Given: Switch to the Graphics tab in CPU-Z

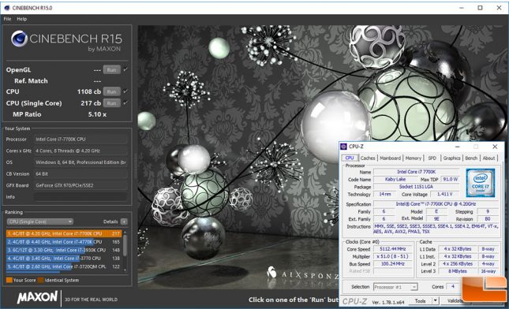Looking at the screenshot, I should [452, 158].
